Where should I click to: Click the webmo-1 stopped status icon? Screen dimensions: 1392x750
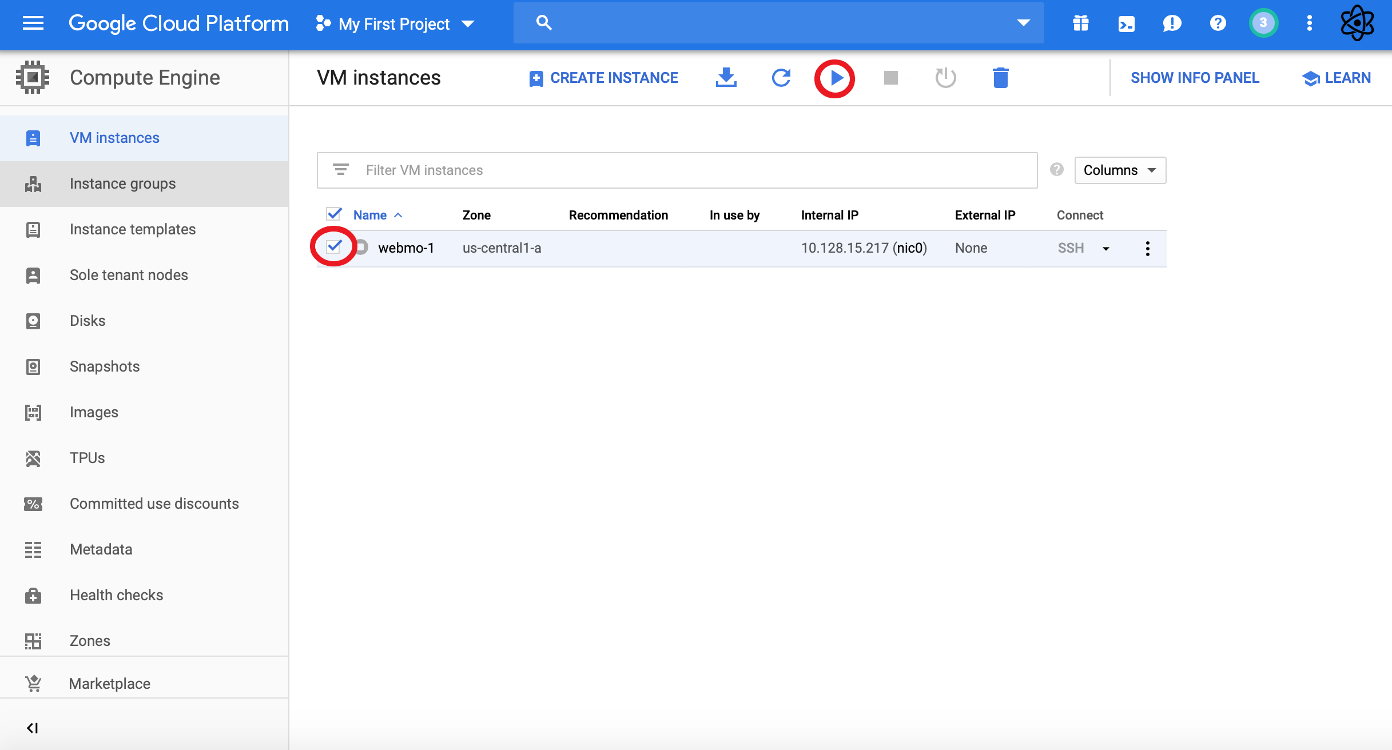click(362, 248)
